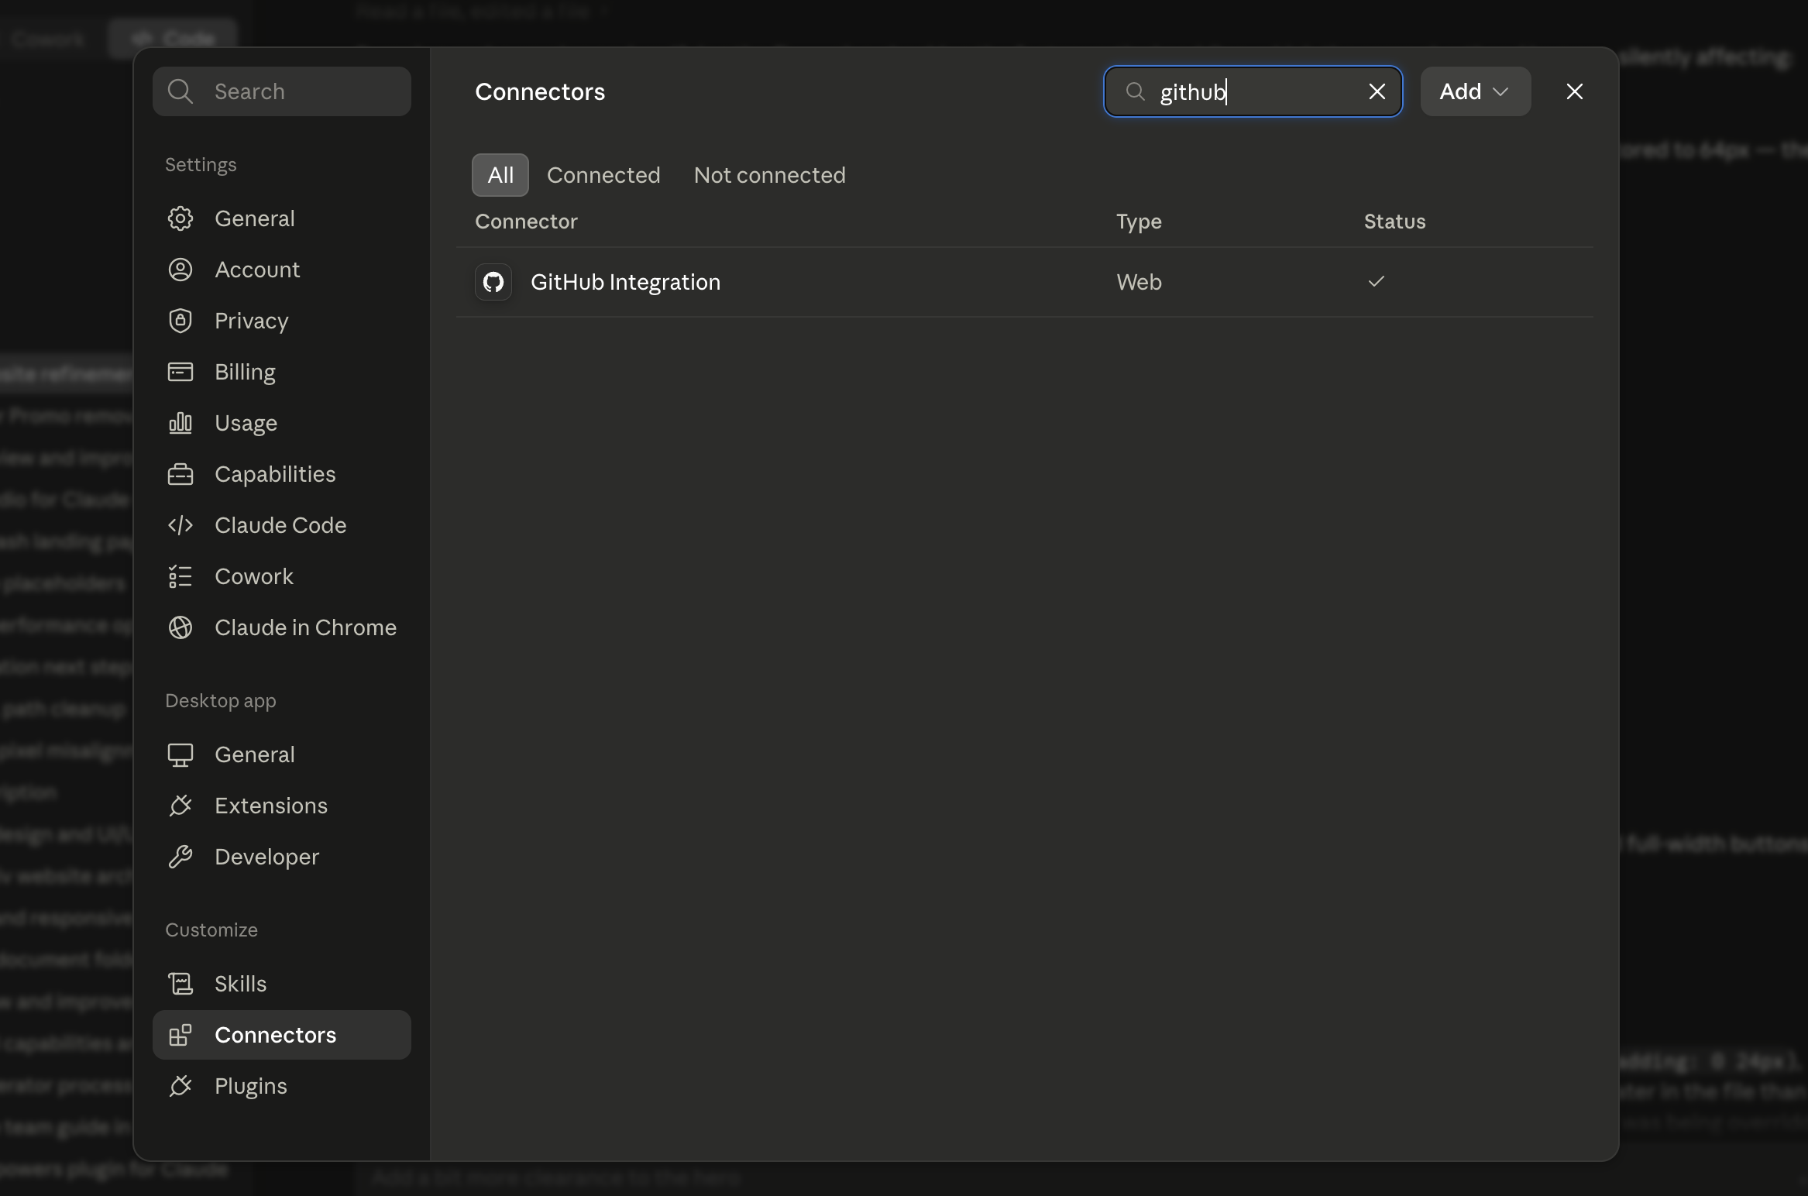The width and height of the screenshot is (1808, 1196).
Task: Click the Connectors sidebar icon
Action: (180, 1035)
